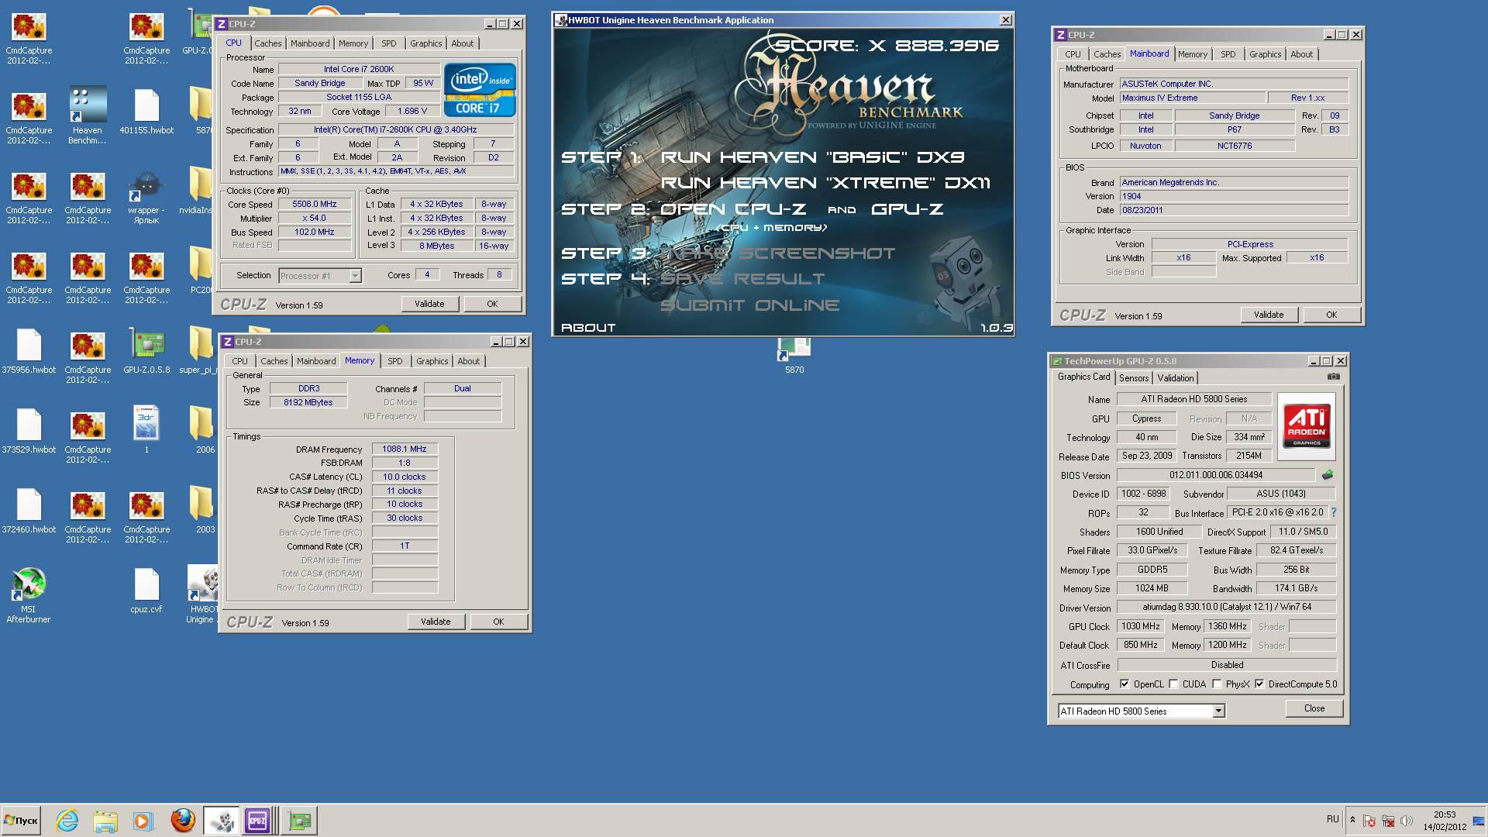Open the graphics card selector dropdown in GPU-Z
The width and height of the screenshot is (1488, 837).
pyautogui.click(x=1218, y=711)
